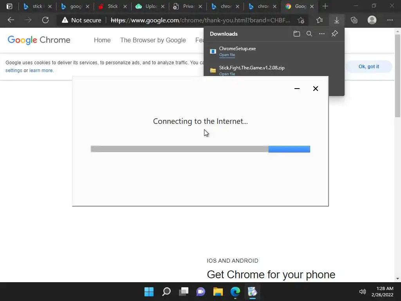
Task: Click the 'IOS AND ANDROID' label
Action: point(233,261)
